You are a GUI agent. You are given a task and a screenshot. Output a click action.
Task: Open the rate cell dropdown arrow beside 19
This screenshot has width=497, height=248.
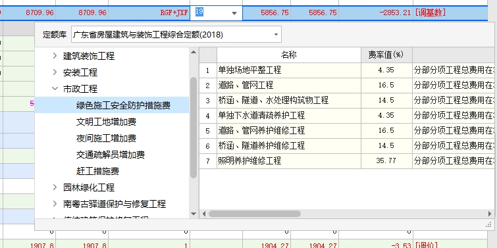click(234, 13)
